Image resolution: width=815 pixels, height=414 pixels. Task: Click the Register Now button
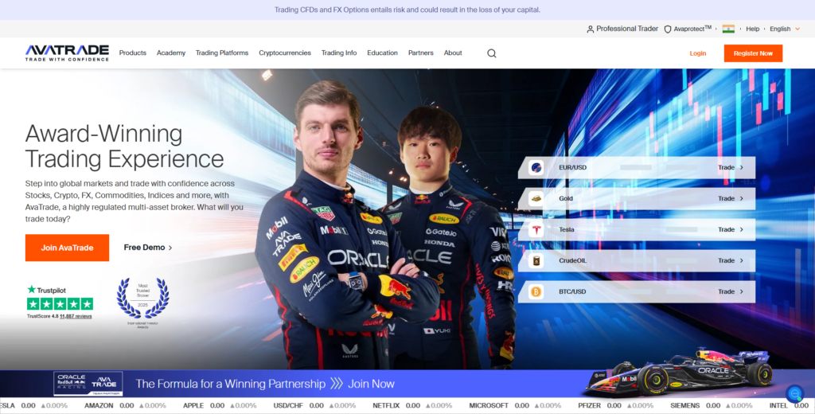(x=753, y=53)
